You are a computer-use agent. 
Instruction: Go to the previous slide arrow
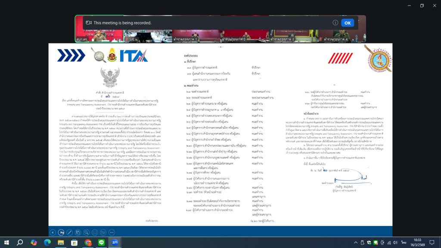[53, 232]
